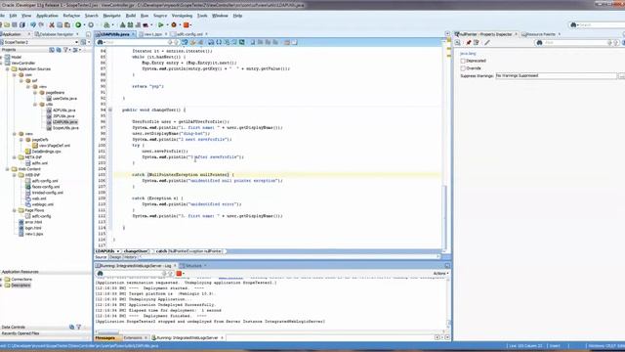This screenshot has width=625, height=352.
Task: Open the Edit menu
Action: tap(13, 16)
